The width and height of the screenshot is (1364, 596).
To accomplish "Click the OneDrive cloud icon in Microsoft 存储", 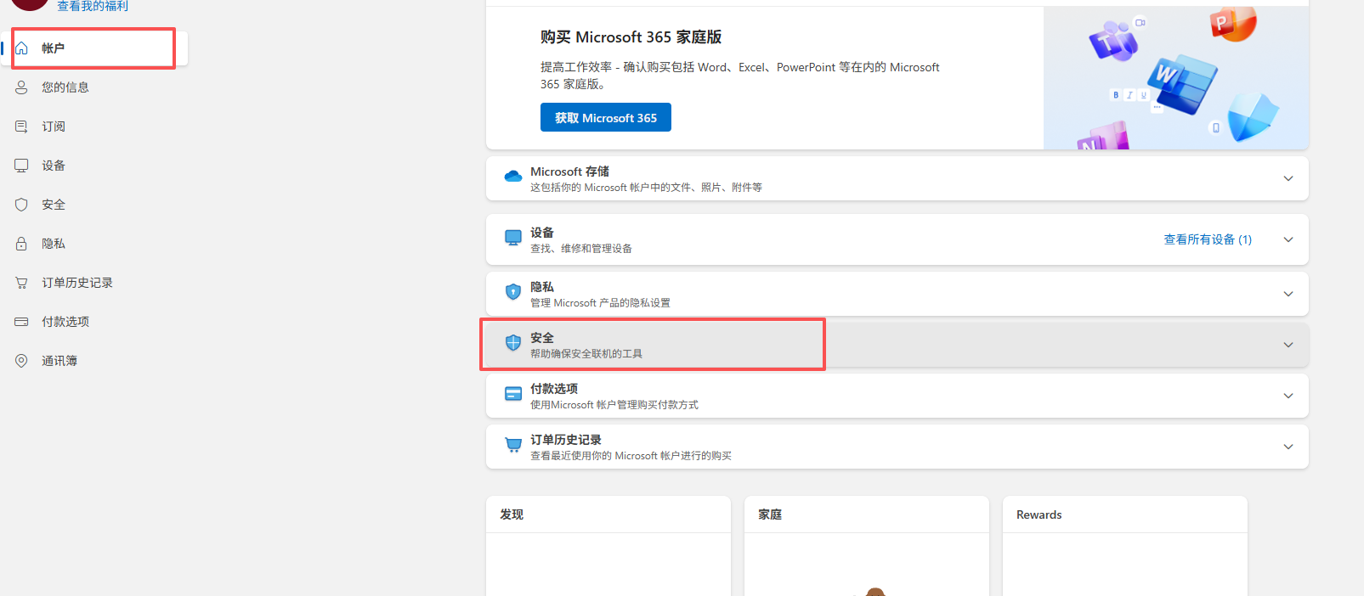I will (513, 177).
